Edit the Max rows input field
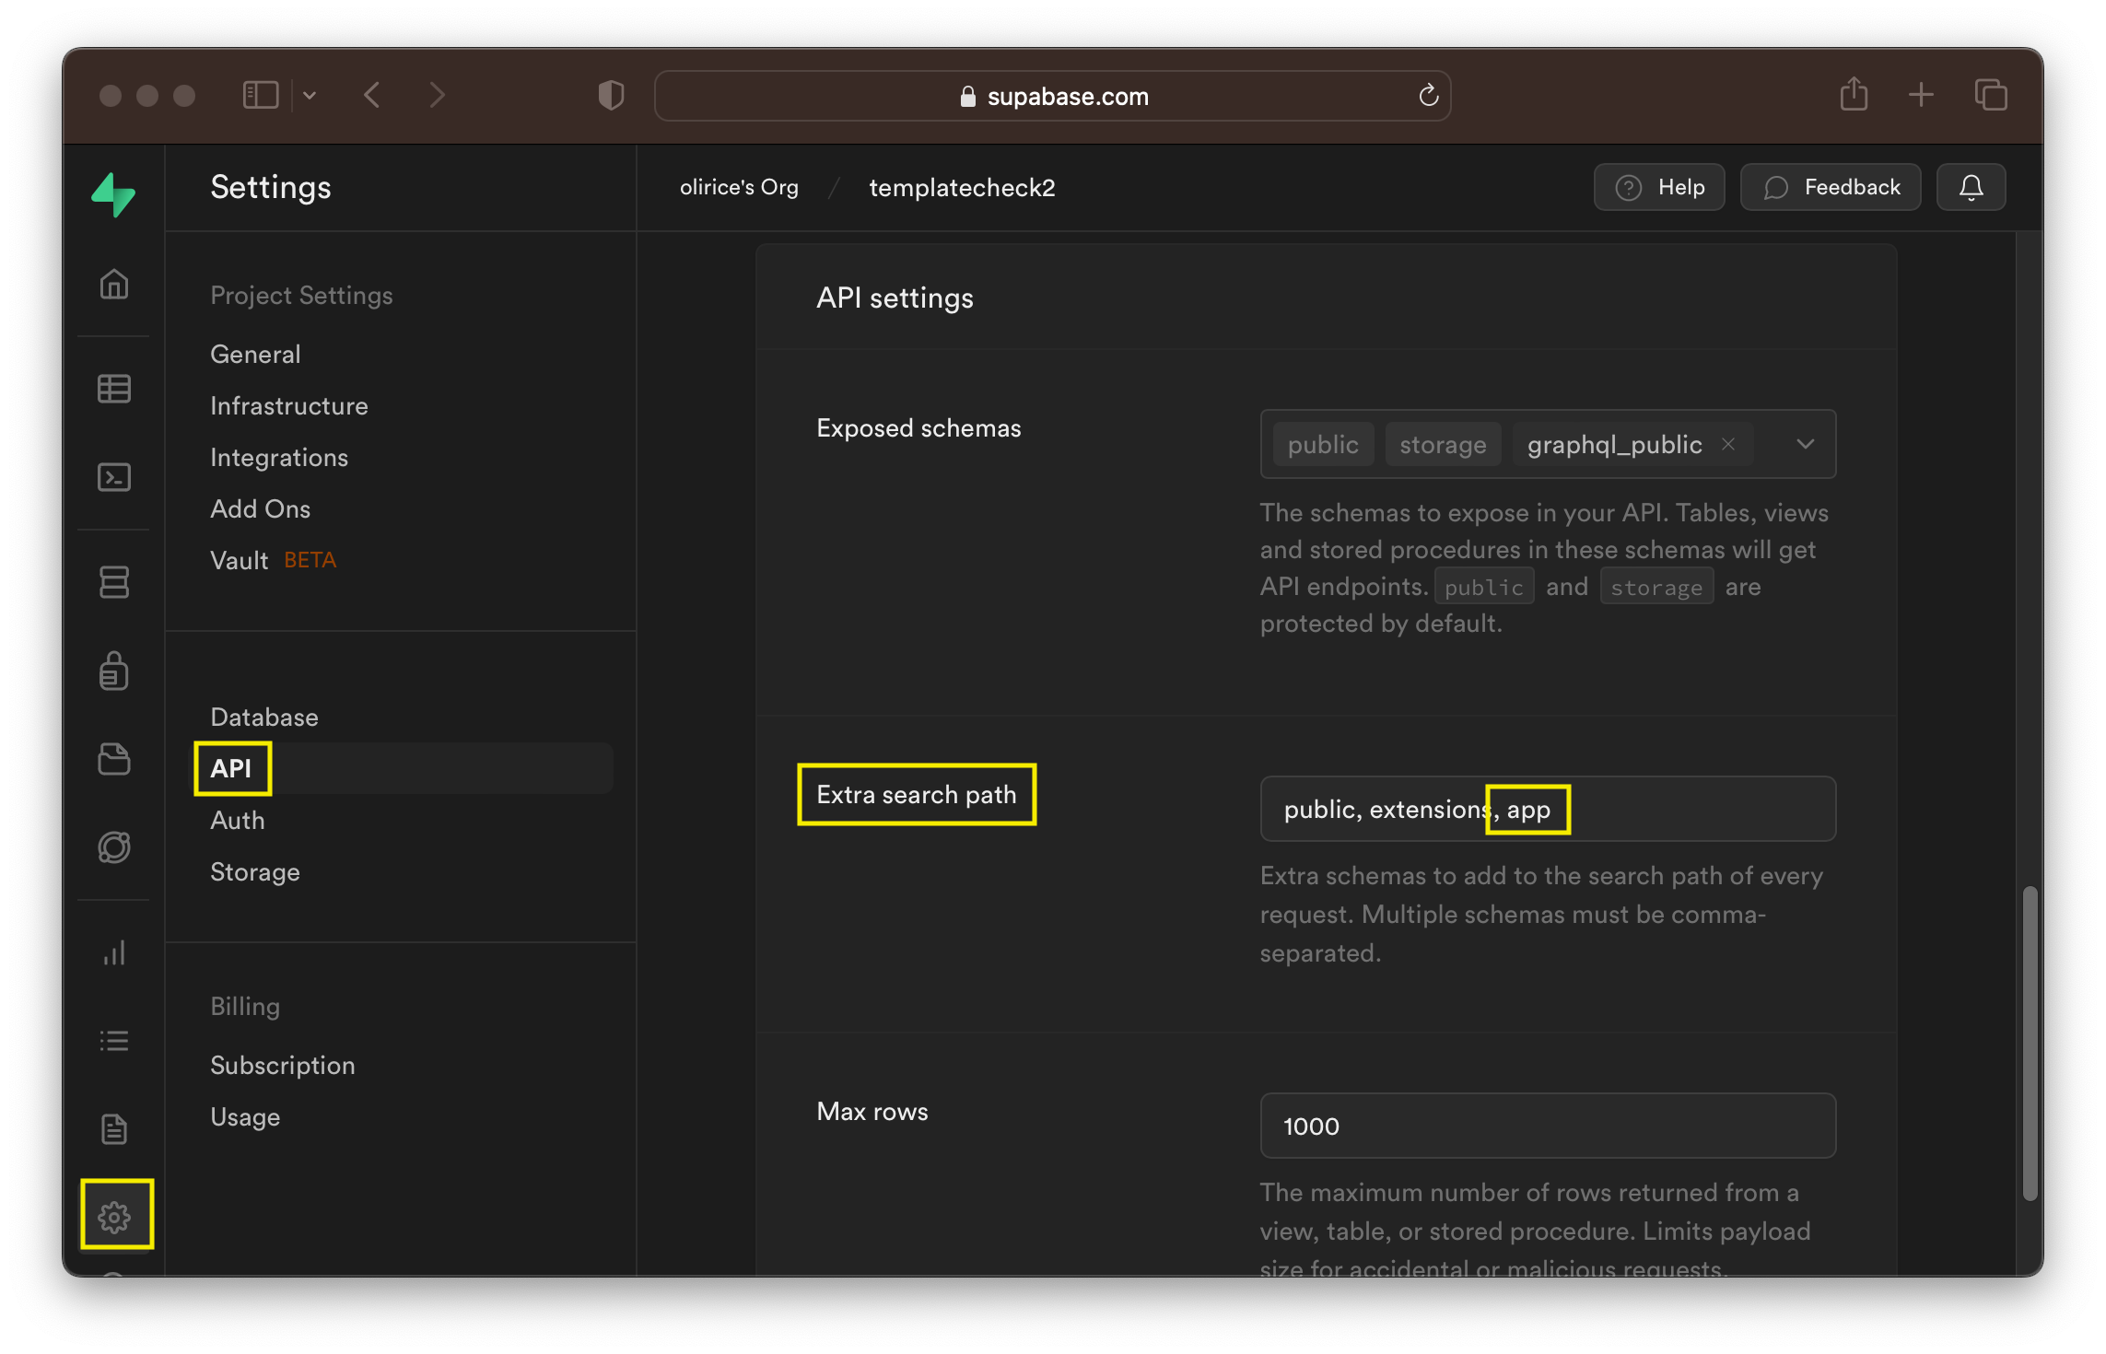 [1547, 1126]
